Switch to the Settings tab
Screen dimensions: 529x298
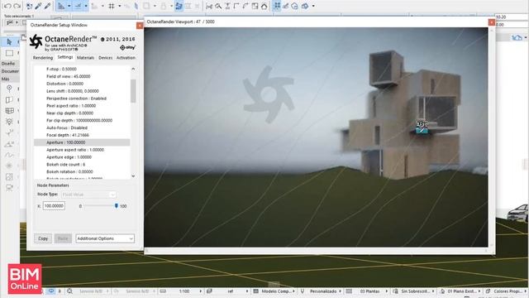[65, 57]
